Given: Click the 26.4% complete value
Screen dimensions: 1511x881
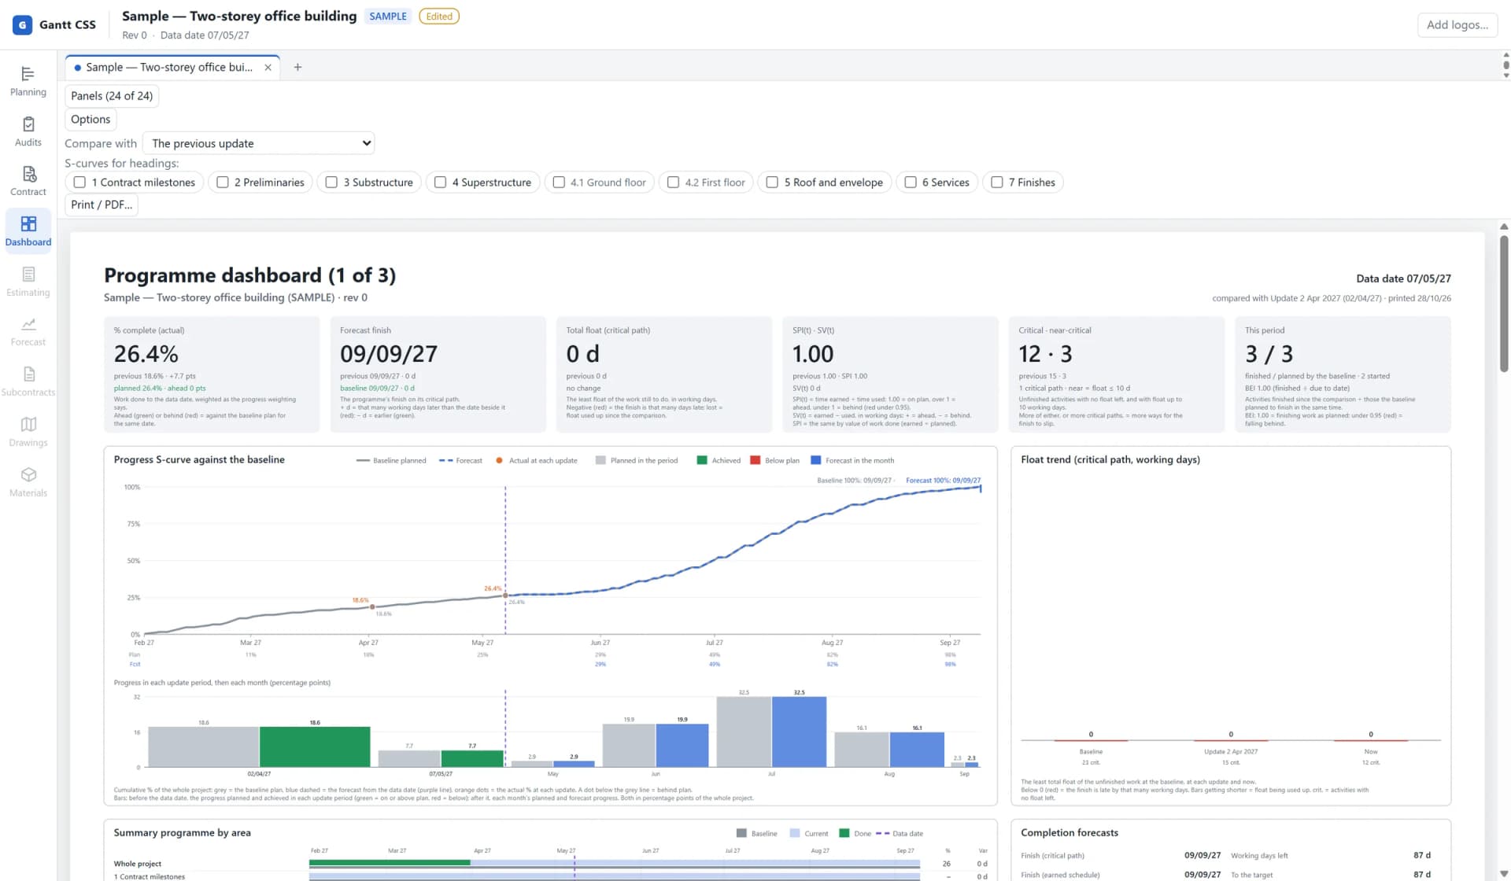Looking at the screenshot, I should [x=146, y=354].
